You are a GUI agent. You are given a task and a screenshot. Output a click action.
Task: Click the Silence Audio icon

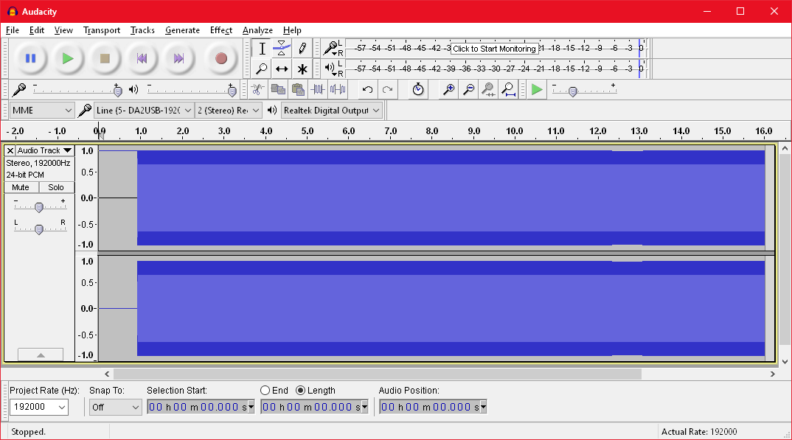click(338, 90)
